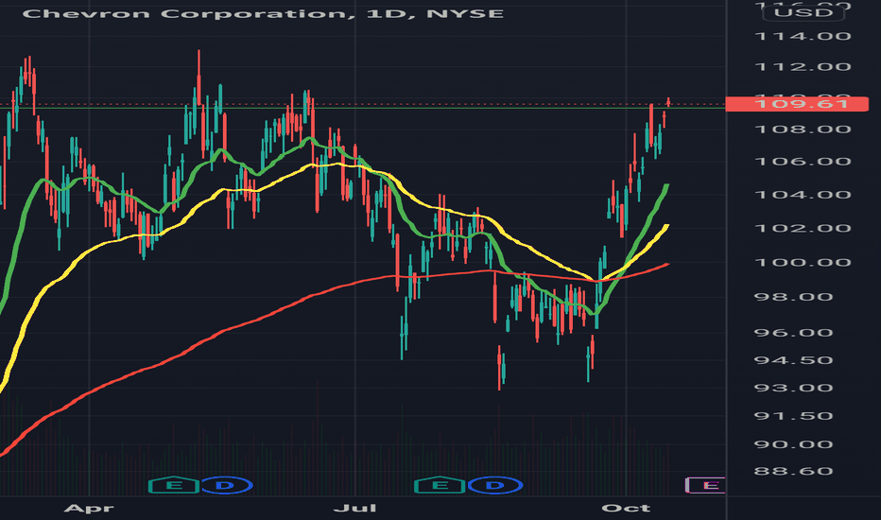Click the 104.00 price axis label
This screenshot has height=520, width=881.
pos(803,195)
